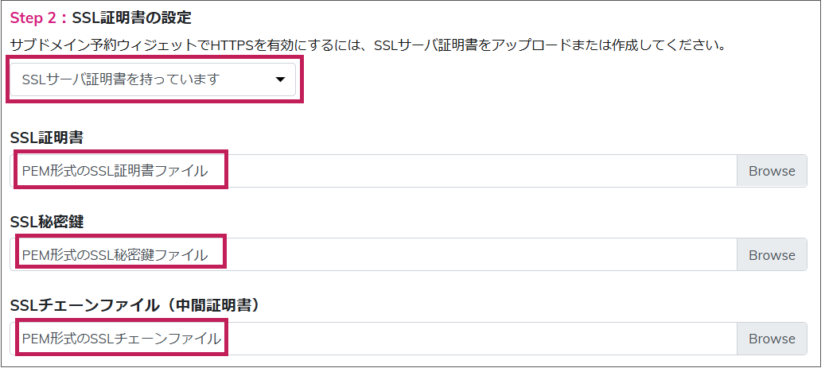The width and height of the screenshot is (825, 372).
Task: Click the bold SSL秘密鍵 field label
Action: pyautogui.click(x=47, y=221)
